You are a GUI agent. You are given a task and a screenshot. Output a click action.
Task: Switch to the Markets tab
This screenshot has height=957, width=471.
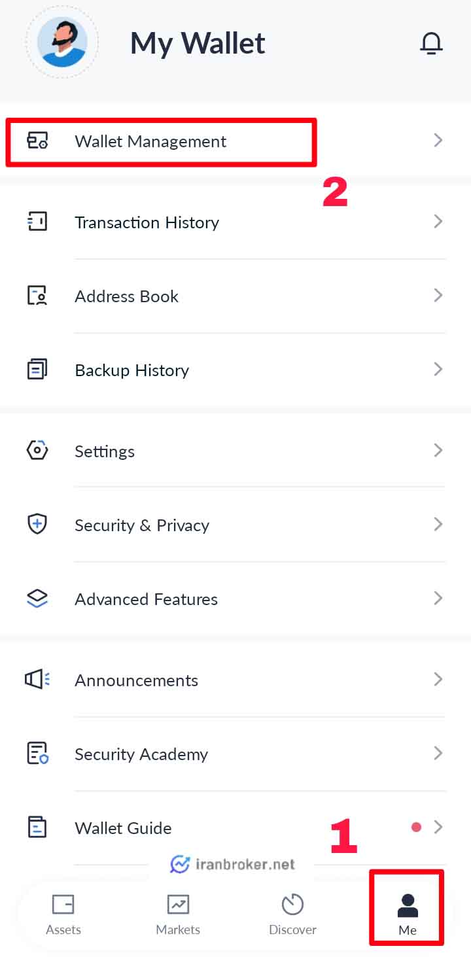pyautogui.click(x=178, y=914)
